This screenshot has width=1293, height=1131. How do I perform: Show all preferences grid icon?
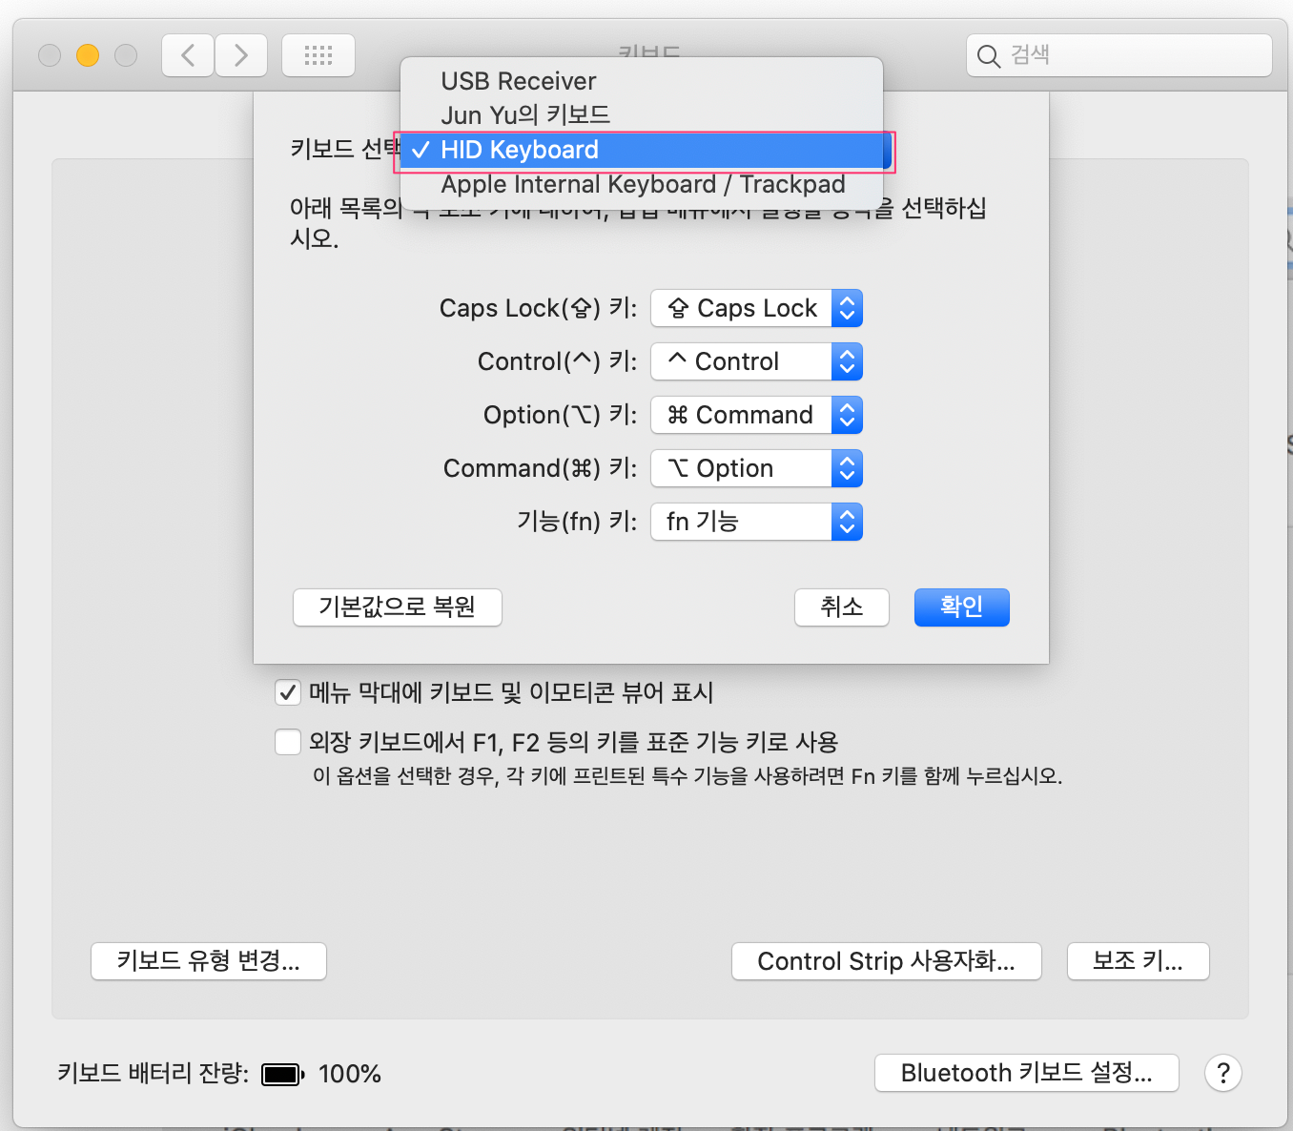318,55
